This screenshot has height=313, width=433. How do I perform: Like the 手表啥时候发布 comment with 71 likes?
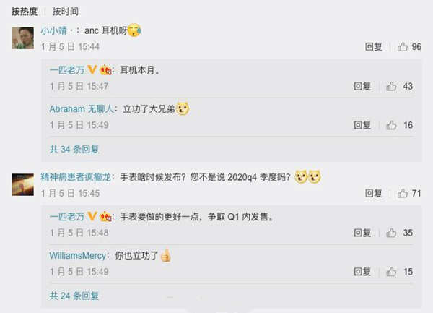click(x=403, y=193)
